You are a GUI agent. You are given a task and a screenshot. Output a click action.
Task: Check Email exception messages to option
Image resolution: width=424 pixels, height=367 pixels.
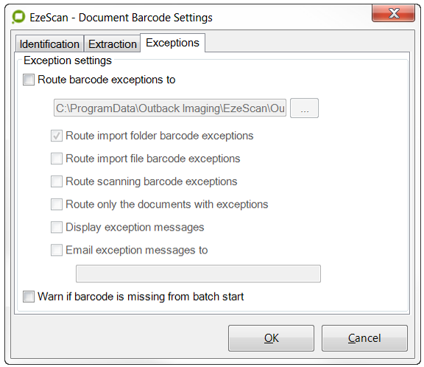tap(57, 250)
